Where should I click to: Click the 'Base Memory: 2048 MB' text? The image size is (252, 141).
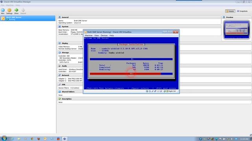click(68, 30)
